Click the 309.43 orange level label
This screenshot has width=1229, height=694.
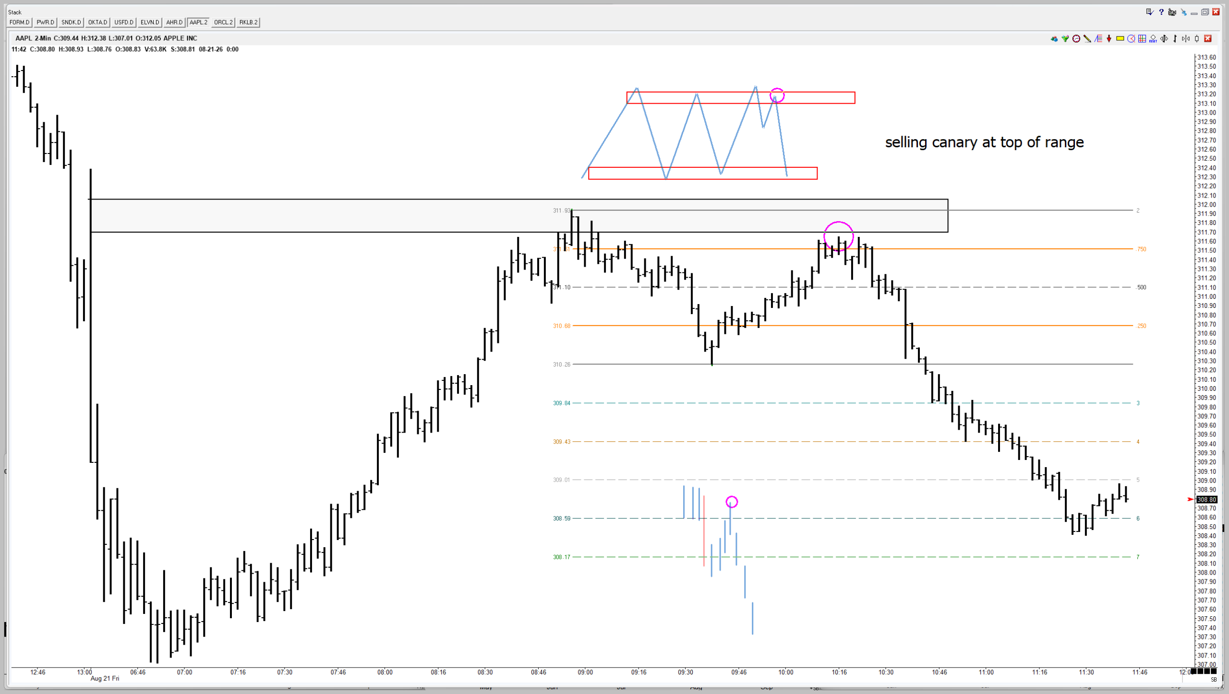click(x=562, y=442)
